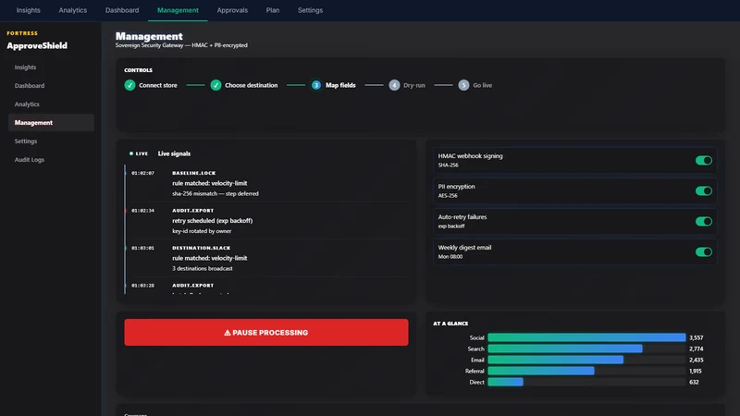Viewport: 740px width, 416px height.
Task: Select the Connect store step label
Action: click(157, 85)
